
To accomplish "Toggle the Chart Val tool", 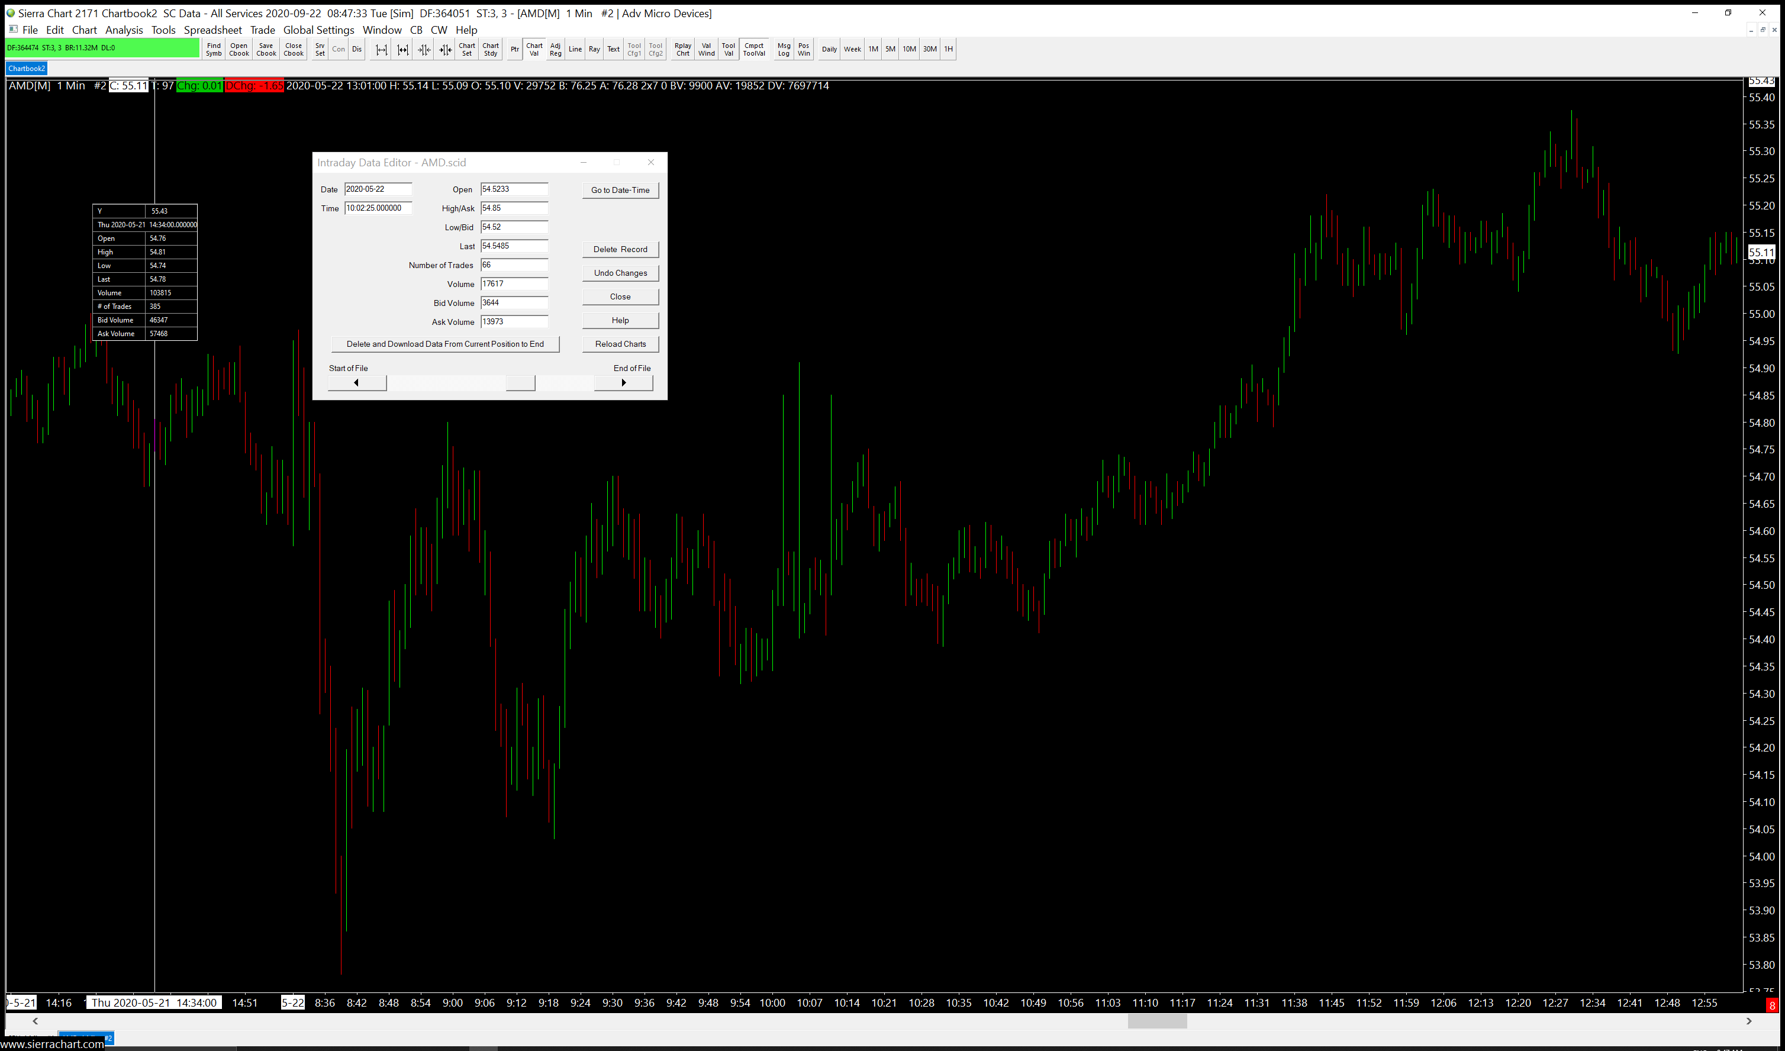I will tap(534, 50).
